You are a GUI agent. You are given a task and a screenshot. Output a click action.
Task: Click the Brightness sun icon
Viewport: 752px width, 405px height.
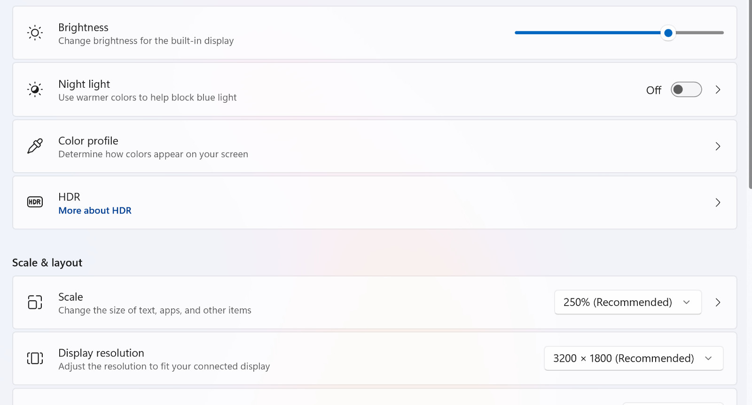[x=35, y=33]
